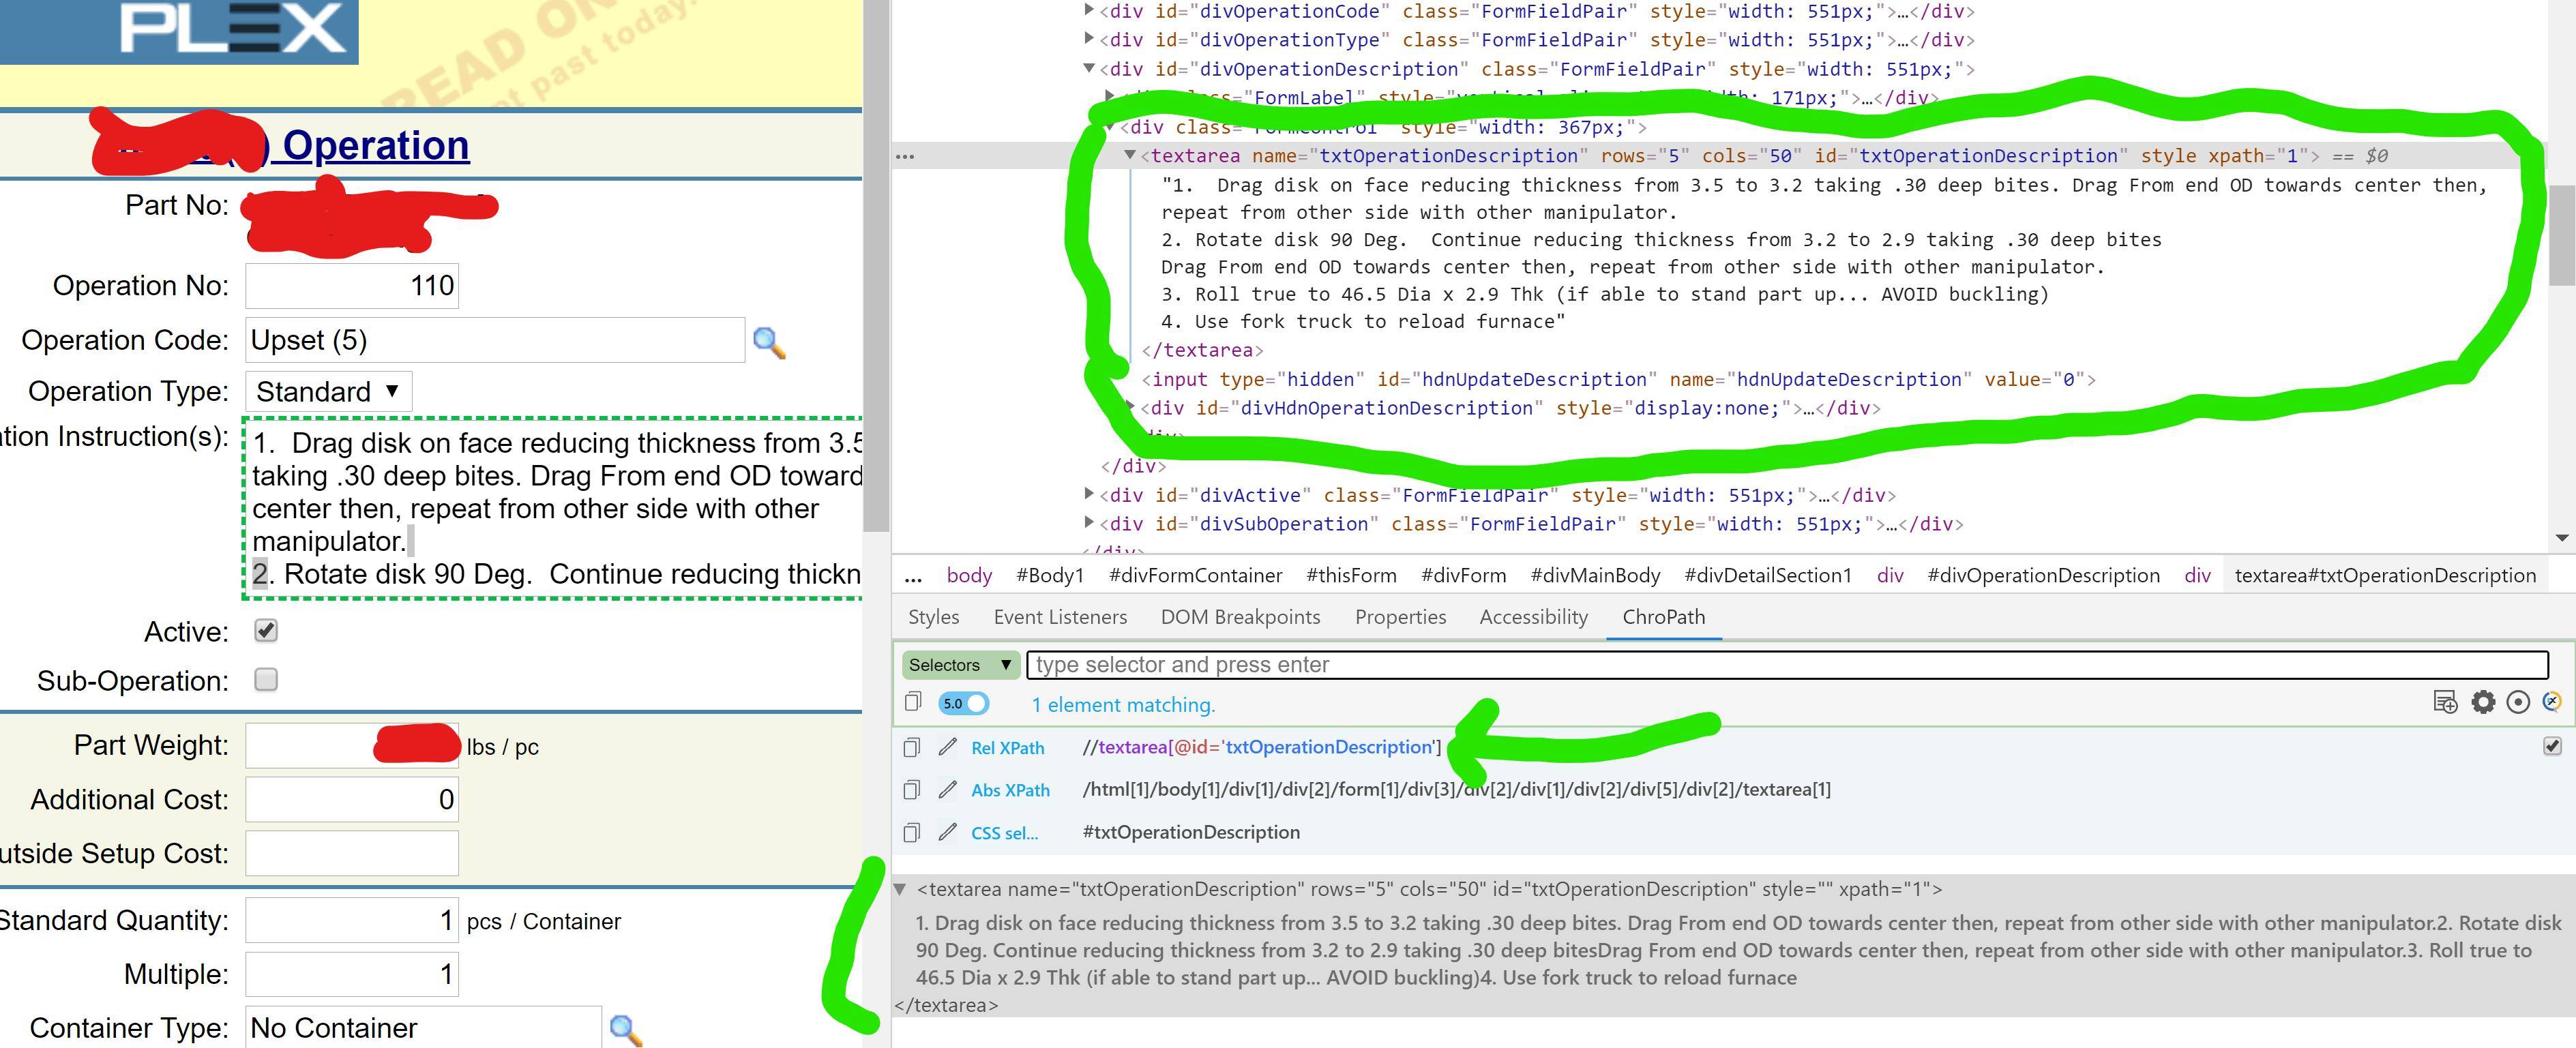Edit the Abs XPath using the pencil icon
2576x1048 pixels.
pos(948,789)
